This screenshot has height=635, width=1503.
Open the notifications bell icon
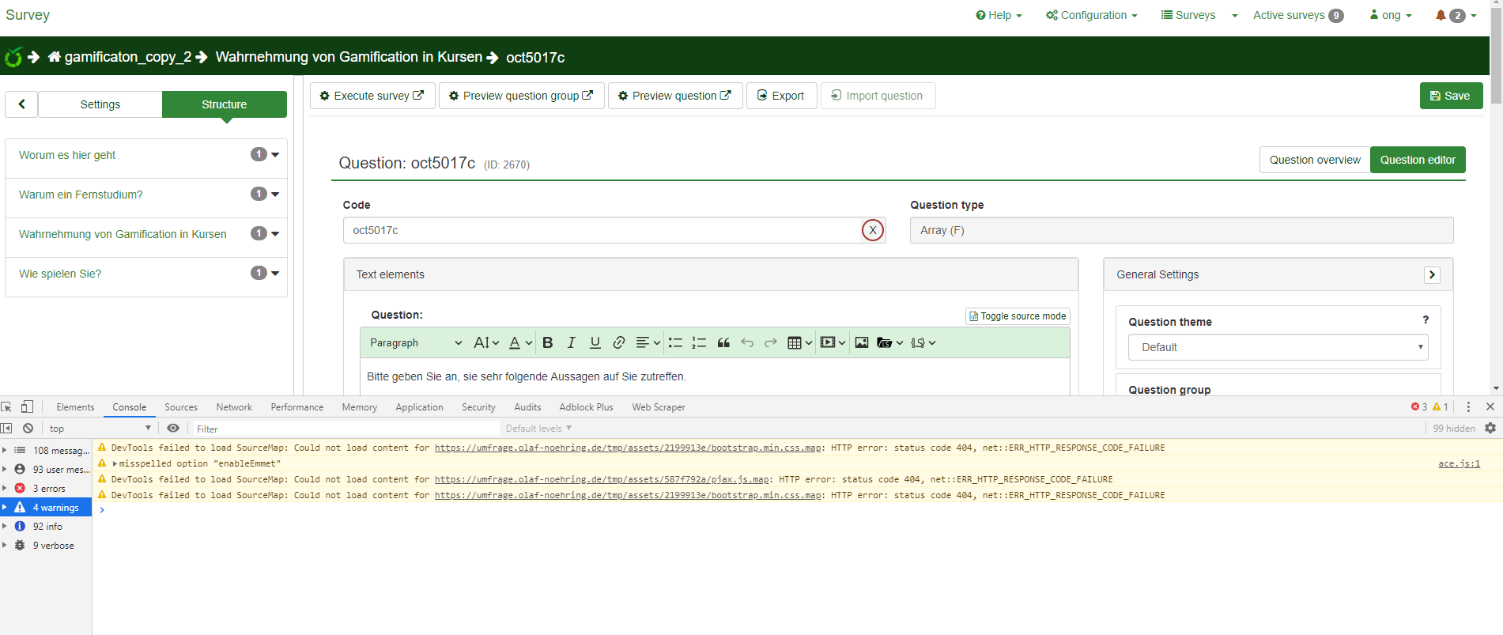coord(1441,15)
